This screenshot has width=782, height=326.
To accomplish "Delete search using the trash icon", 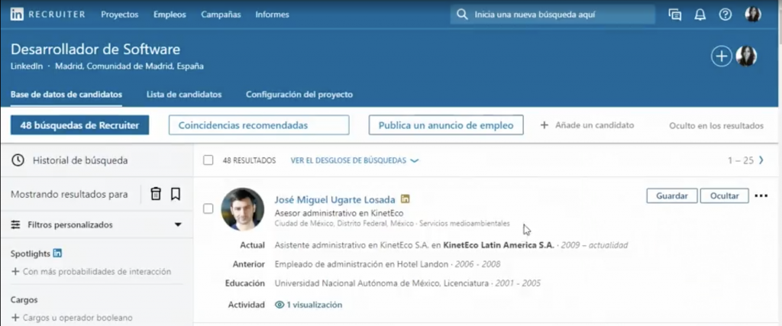I will (156, 194).
